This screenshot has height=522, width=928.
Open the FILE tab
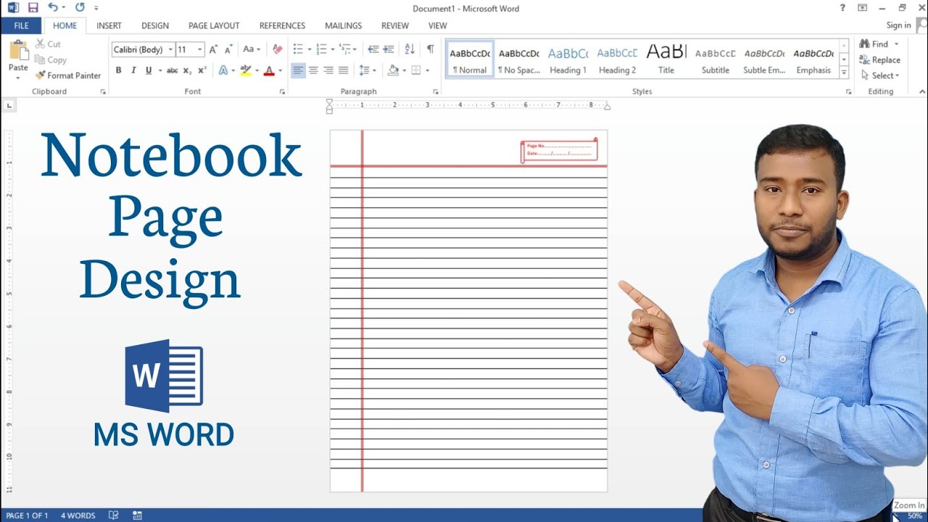tap(21, 25)
